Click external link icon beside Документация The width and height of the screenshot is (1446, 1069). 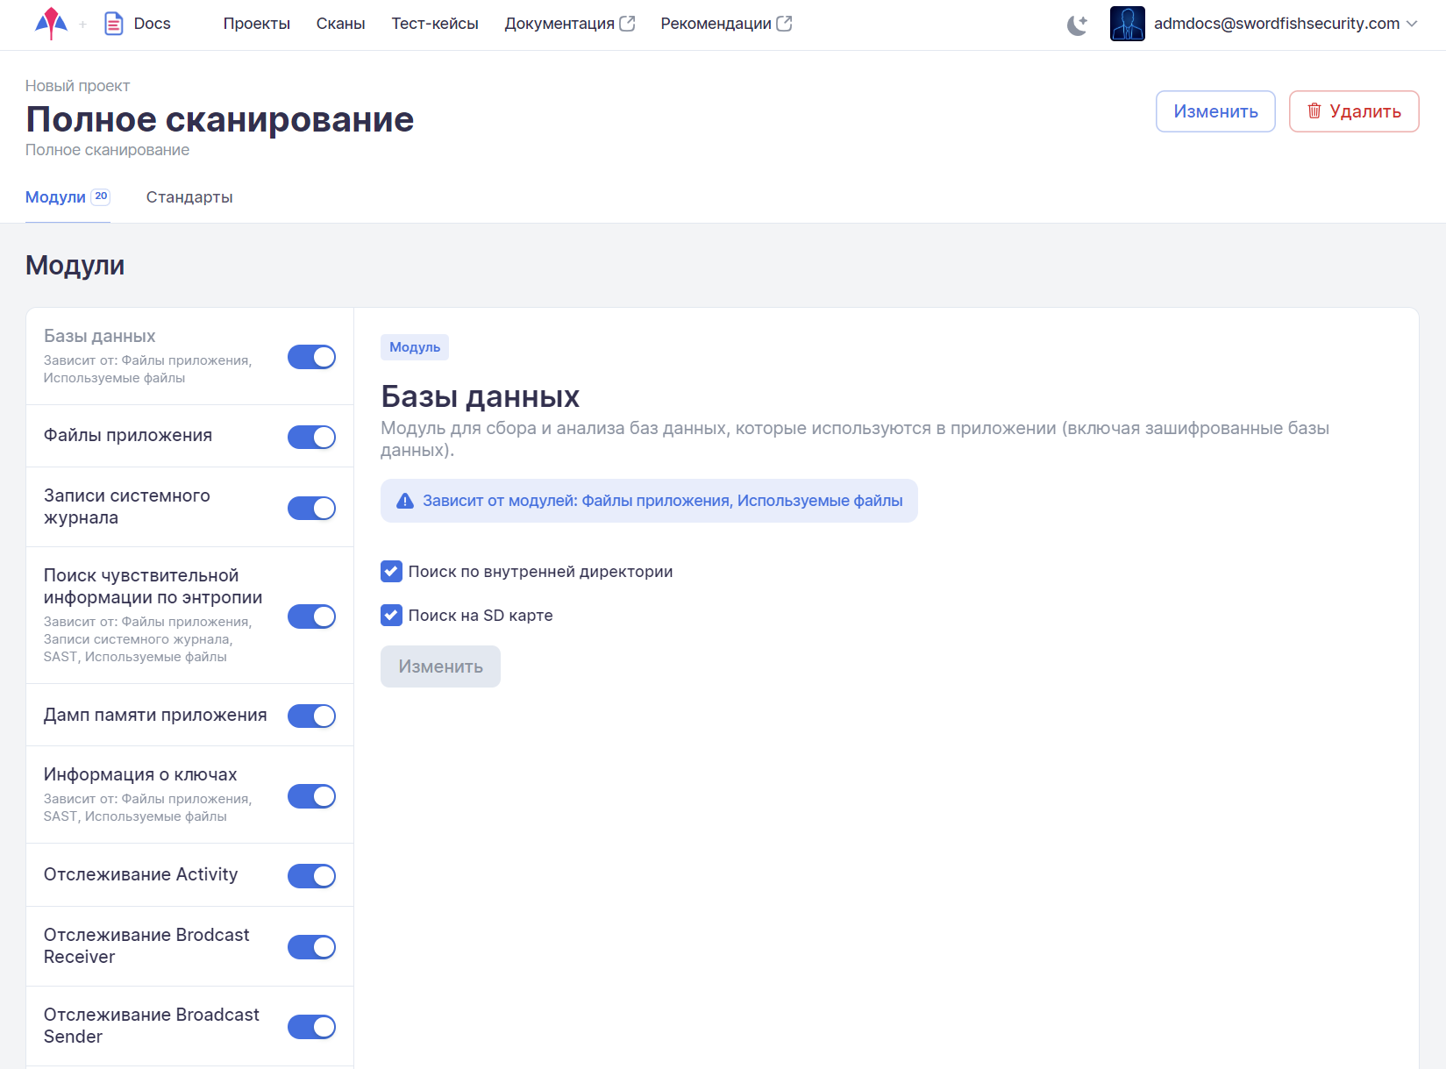tap(627, 24)
